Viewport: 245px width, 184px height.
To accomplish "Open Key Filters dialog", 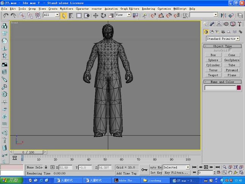I will tap(176, 173).
